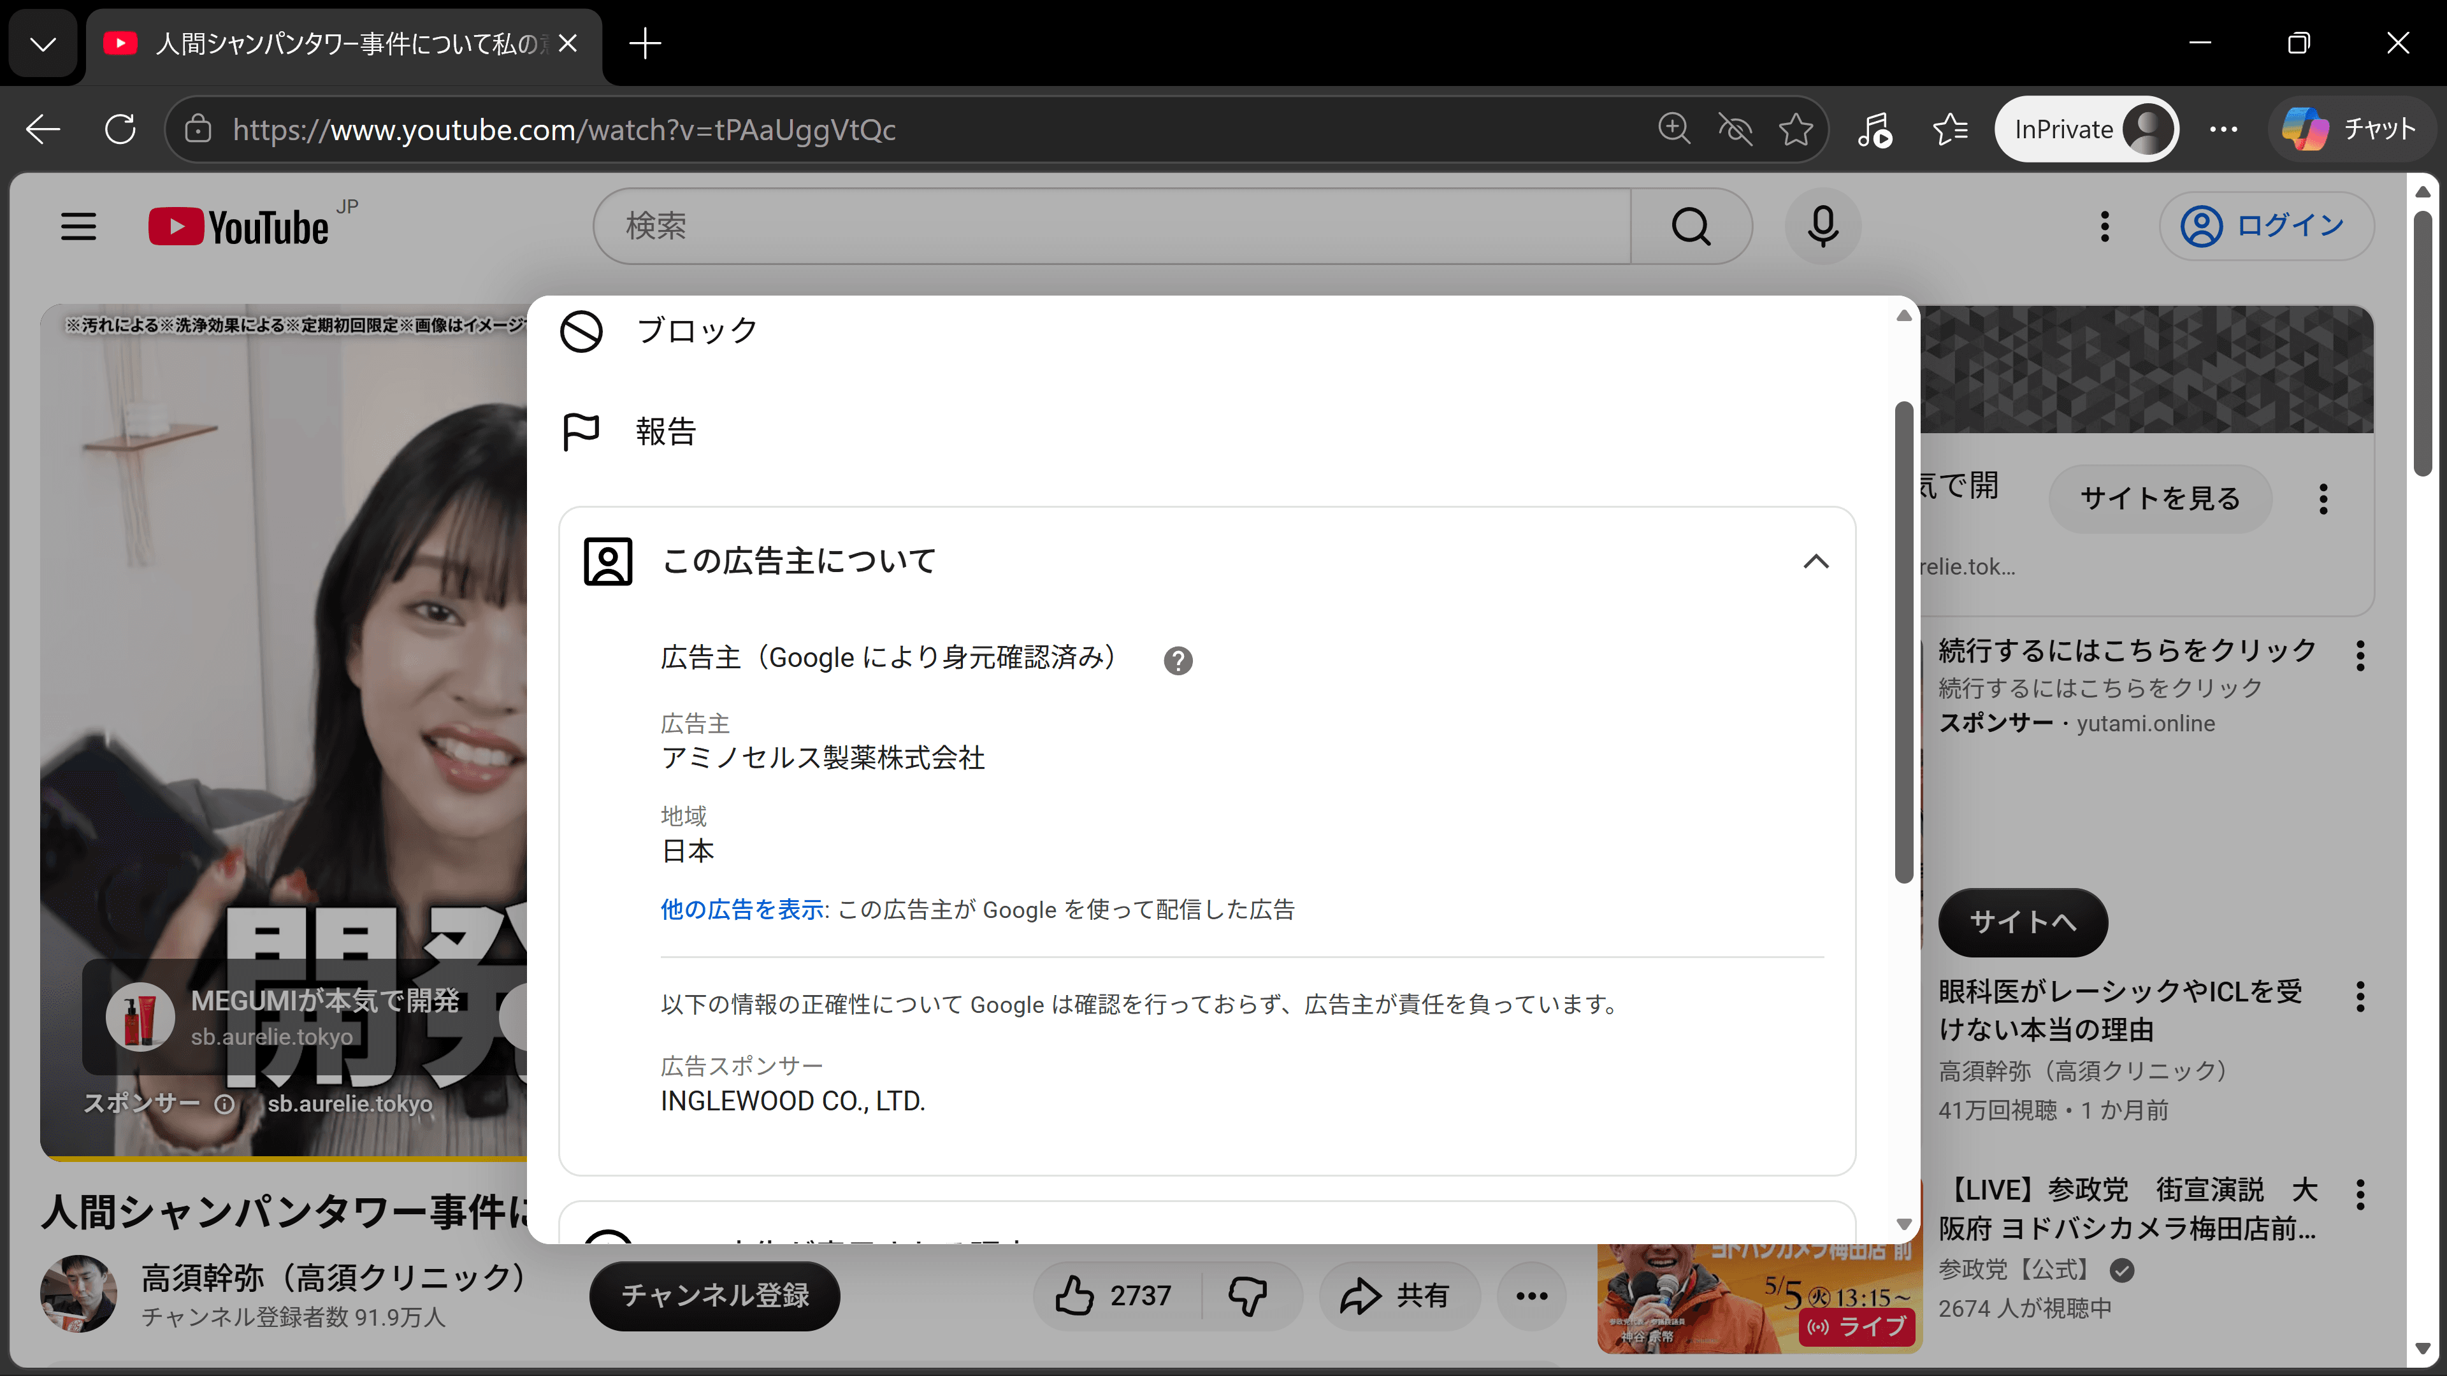Open a new browser tab
The width and height of the screenshot is (2447, 1376).
(645, 44)
